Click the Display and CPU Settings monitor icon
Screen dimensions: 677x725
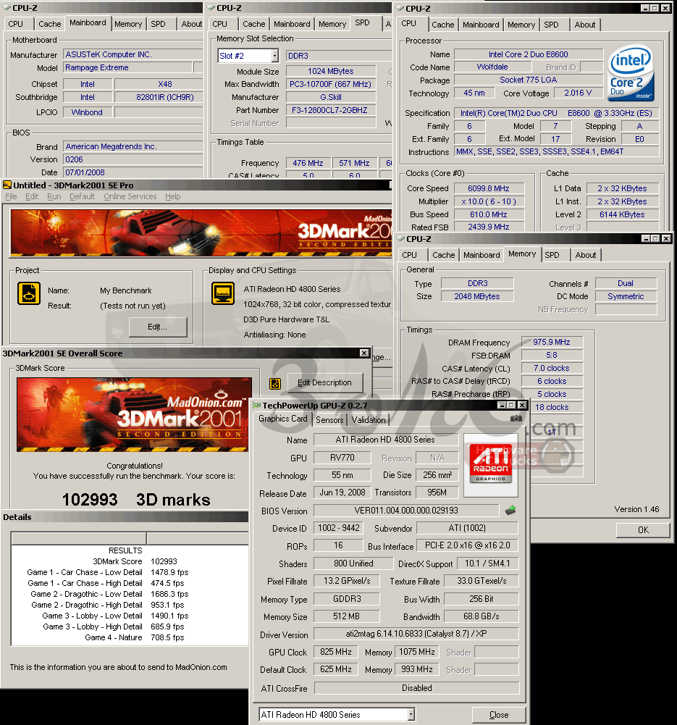[x=223, y=293]
